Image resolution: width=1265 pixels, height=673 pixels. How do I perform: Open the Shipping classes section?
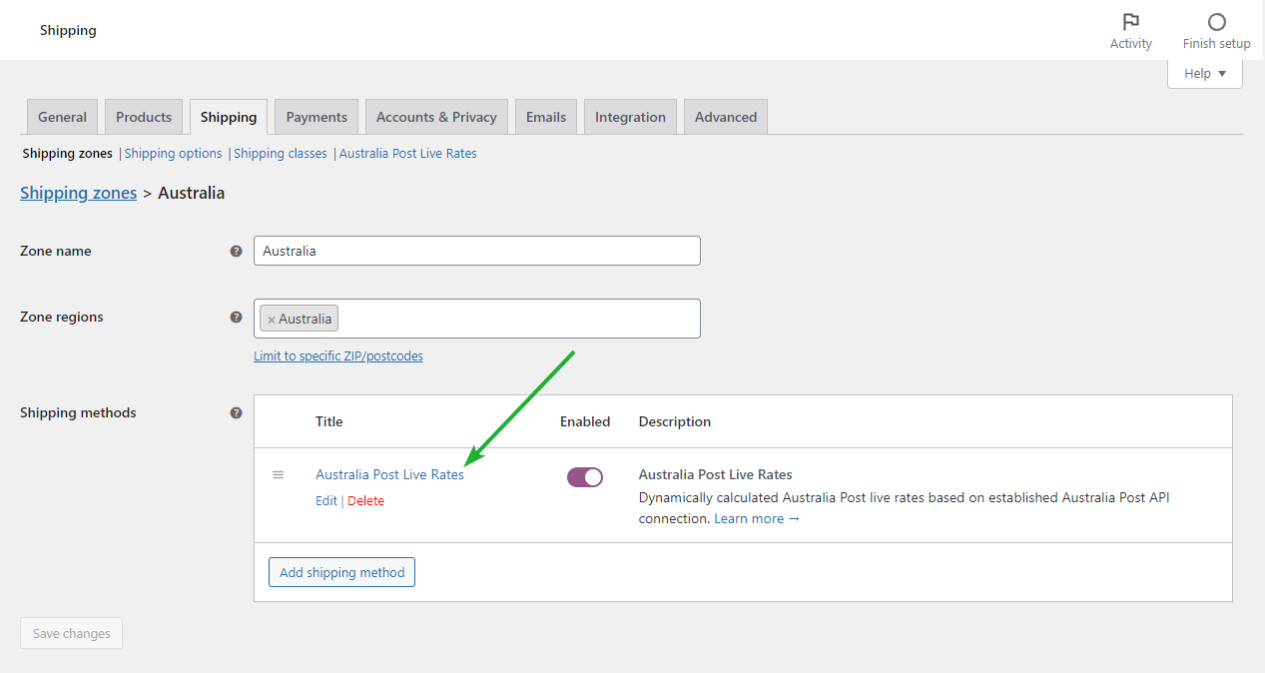point(280,153)
